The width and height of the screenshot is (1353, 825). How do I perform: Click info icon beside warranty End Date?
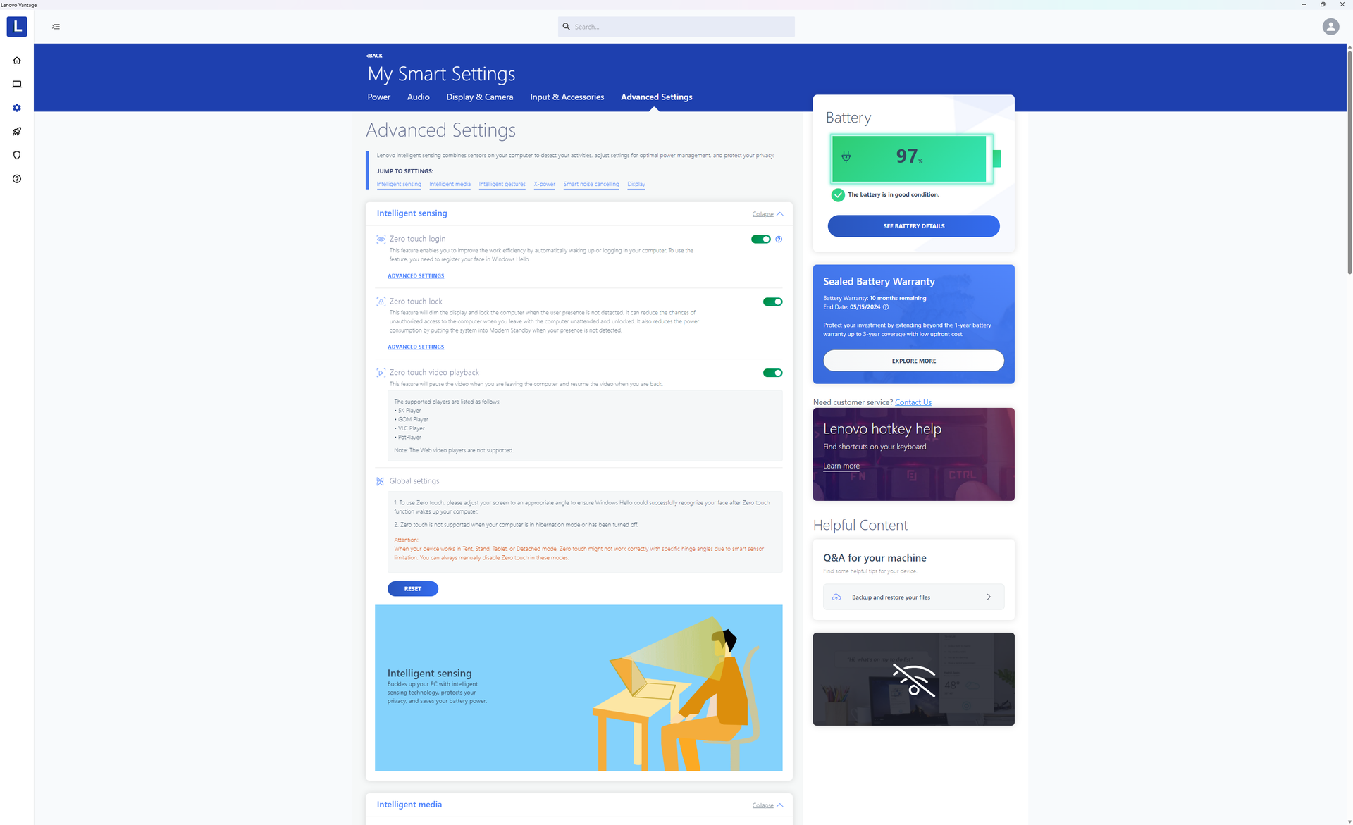886,307
